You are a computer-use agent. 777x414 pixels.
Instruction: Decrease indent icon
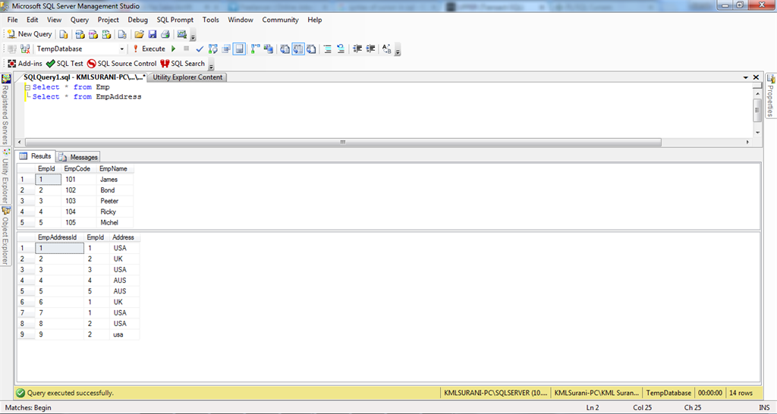[x=357, y=49]
